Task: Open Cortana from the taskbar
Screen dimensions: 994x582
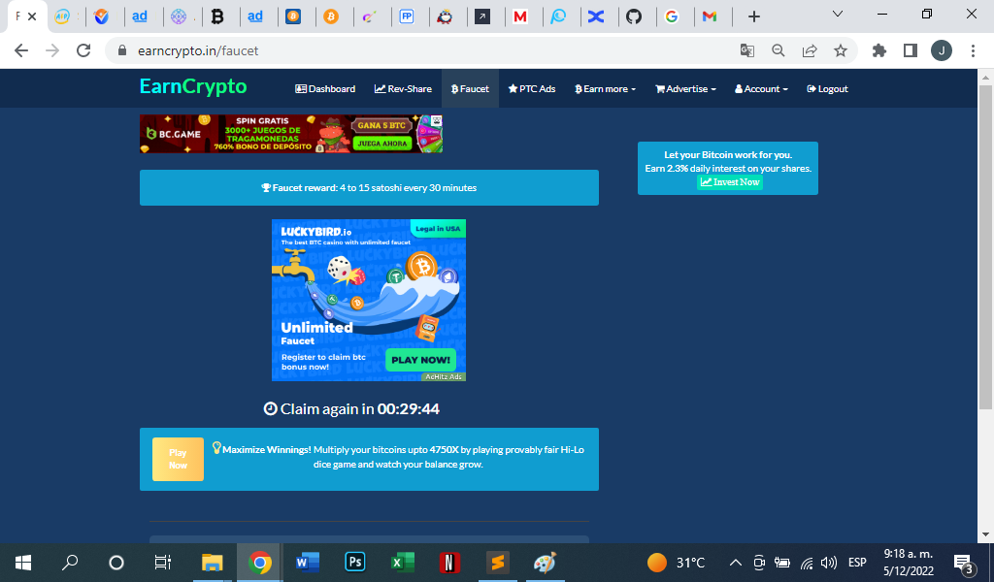Action: (116, 563)
